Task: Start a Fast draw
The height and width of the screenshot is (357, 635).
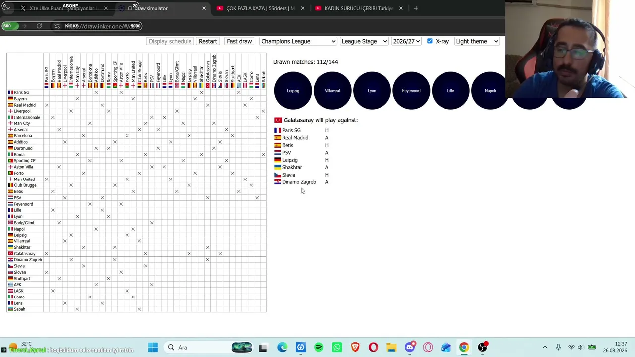Action: click(239, 41)
